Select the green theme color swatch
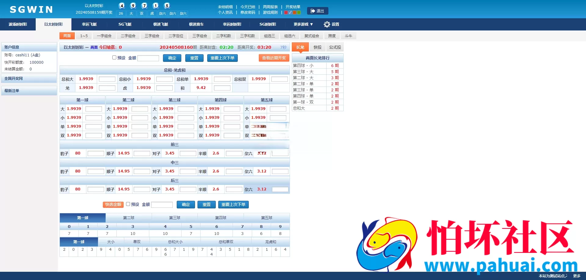 point(299,12)
